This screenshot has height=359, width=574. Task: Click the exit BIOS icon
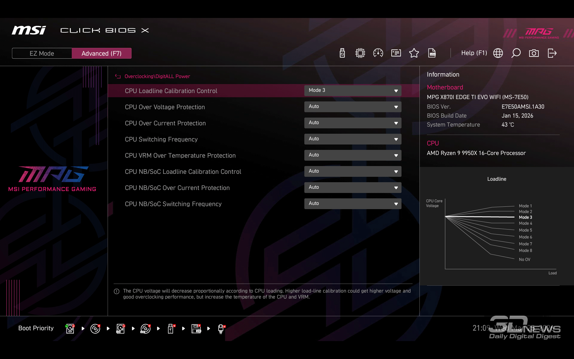(x=552, y=53)
